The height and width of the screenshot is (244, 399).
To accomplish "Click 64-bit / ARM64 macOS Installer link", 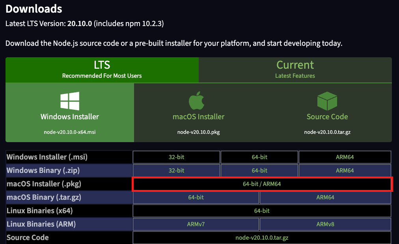I will pyautogui.click(x=262, y=184).
